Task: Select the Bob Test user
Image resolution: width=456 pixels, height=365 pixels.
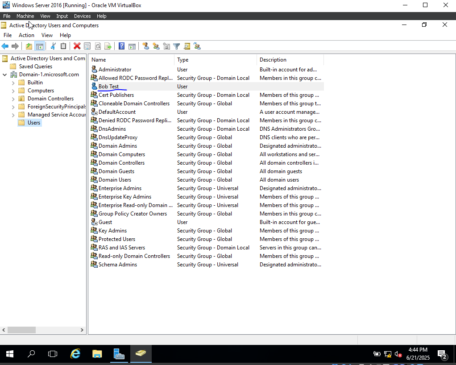Action: click(108, 87)
